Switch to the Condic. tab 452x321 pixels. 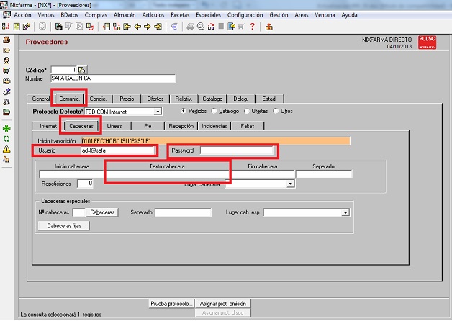[x=98, y=99]
